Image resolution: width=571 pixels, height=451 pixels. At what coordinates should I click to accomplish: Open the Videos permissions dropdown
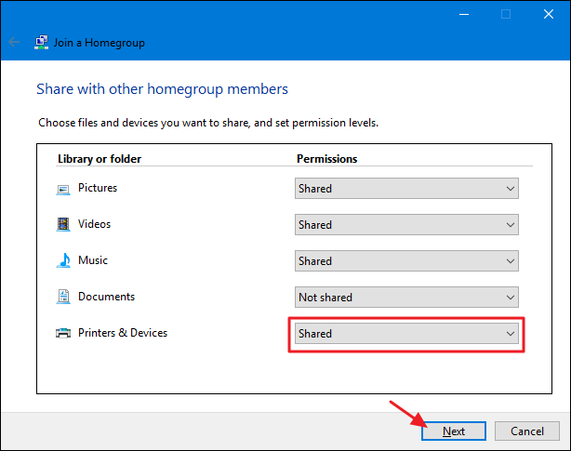406,225
